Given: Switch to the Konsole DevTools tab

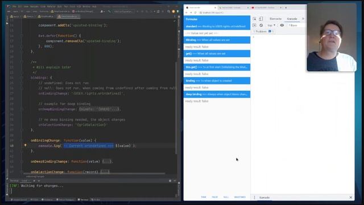Looking at the screenshot, I should point(292,19).
